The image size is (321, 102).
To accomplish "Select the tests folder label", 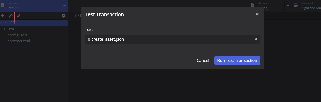I will tap(12, 29).
